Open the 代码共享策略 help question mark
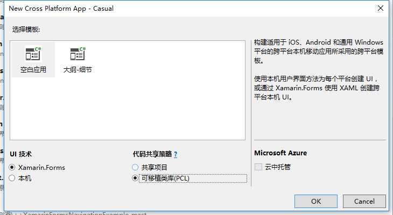The height and width of the screenshot is (215, 393). (x=176, y=154)
